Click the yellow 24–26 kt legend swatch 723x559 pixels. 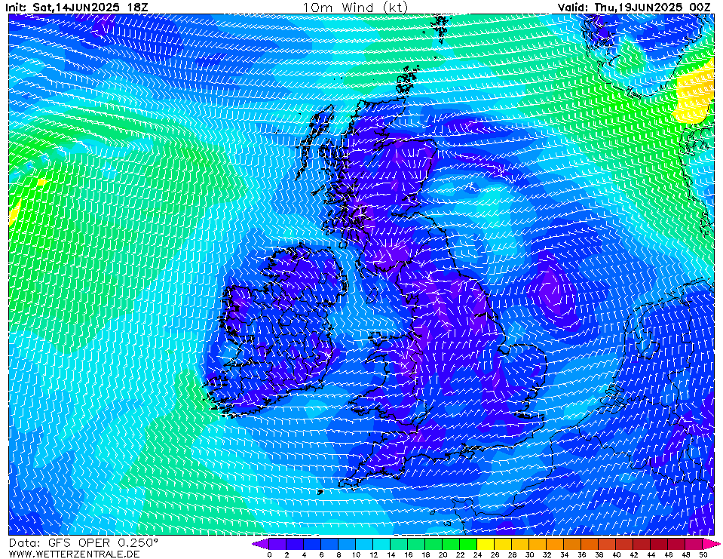pos(486,544)
